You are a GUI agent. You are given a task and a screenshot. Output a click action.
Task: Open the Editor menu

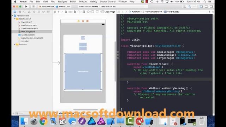click(x=73, y=1)
